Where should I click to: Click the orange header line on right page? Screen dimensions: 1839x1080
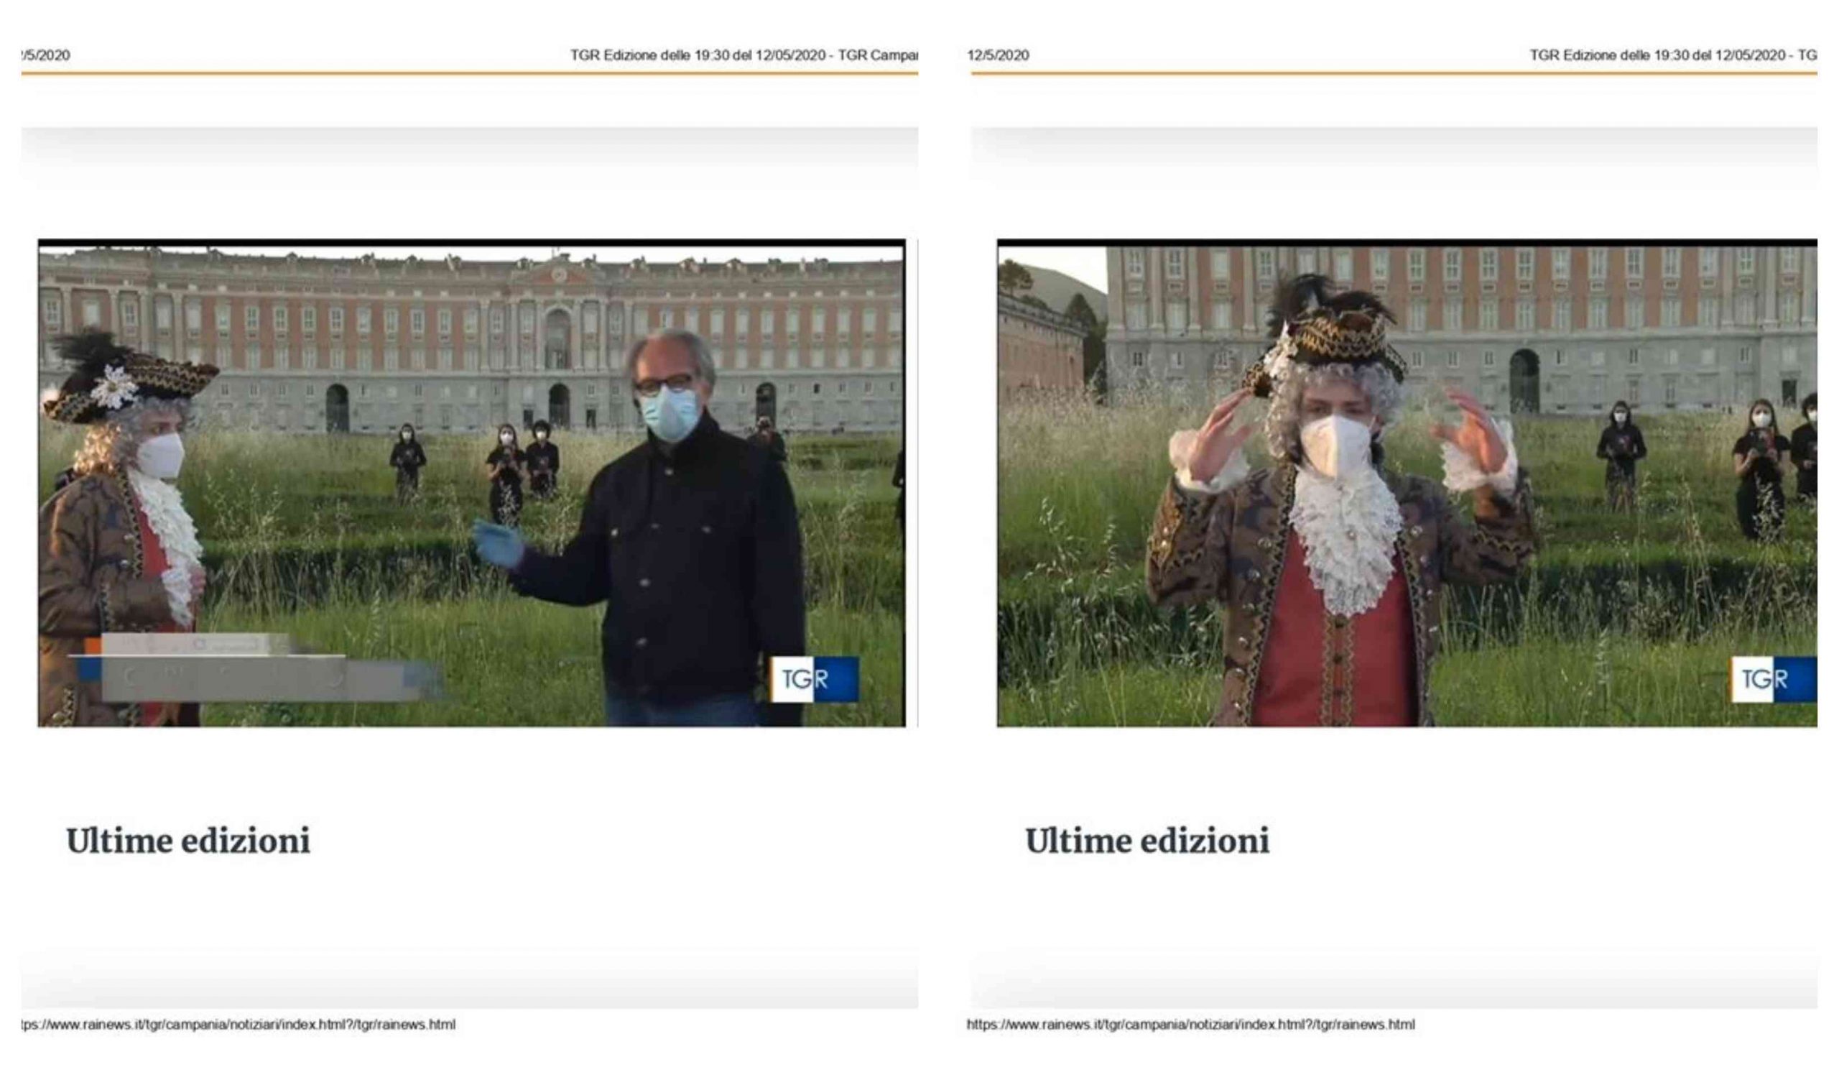coord(1392,73)
